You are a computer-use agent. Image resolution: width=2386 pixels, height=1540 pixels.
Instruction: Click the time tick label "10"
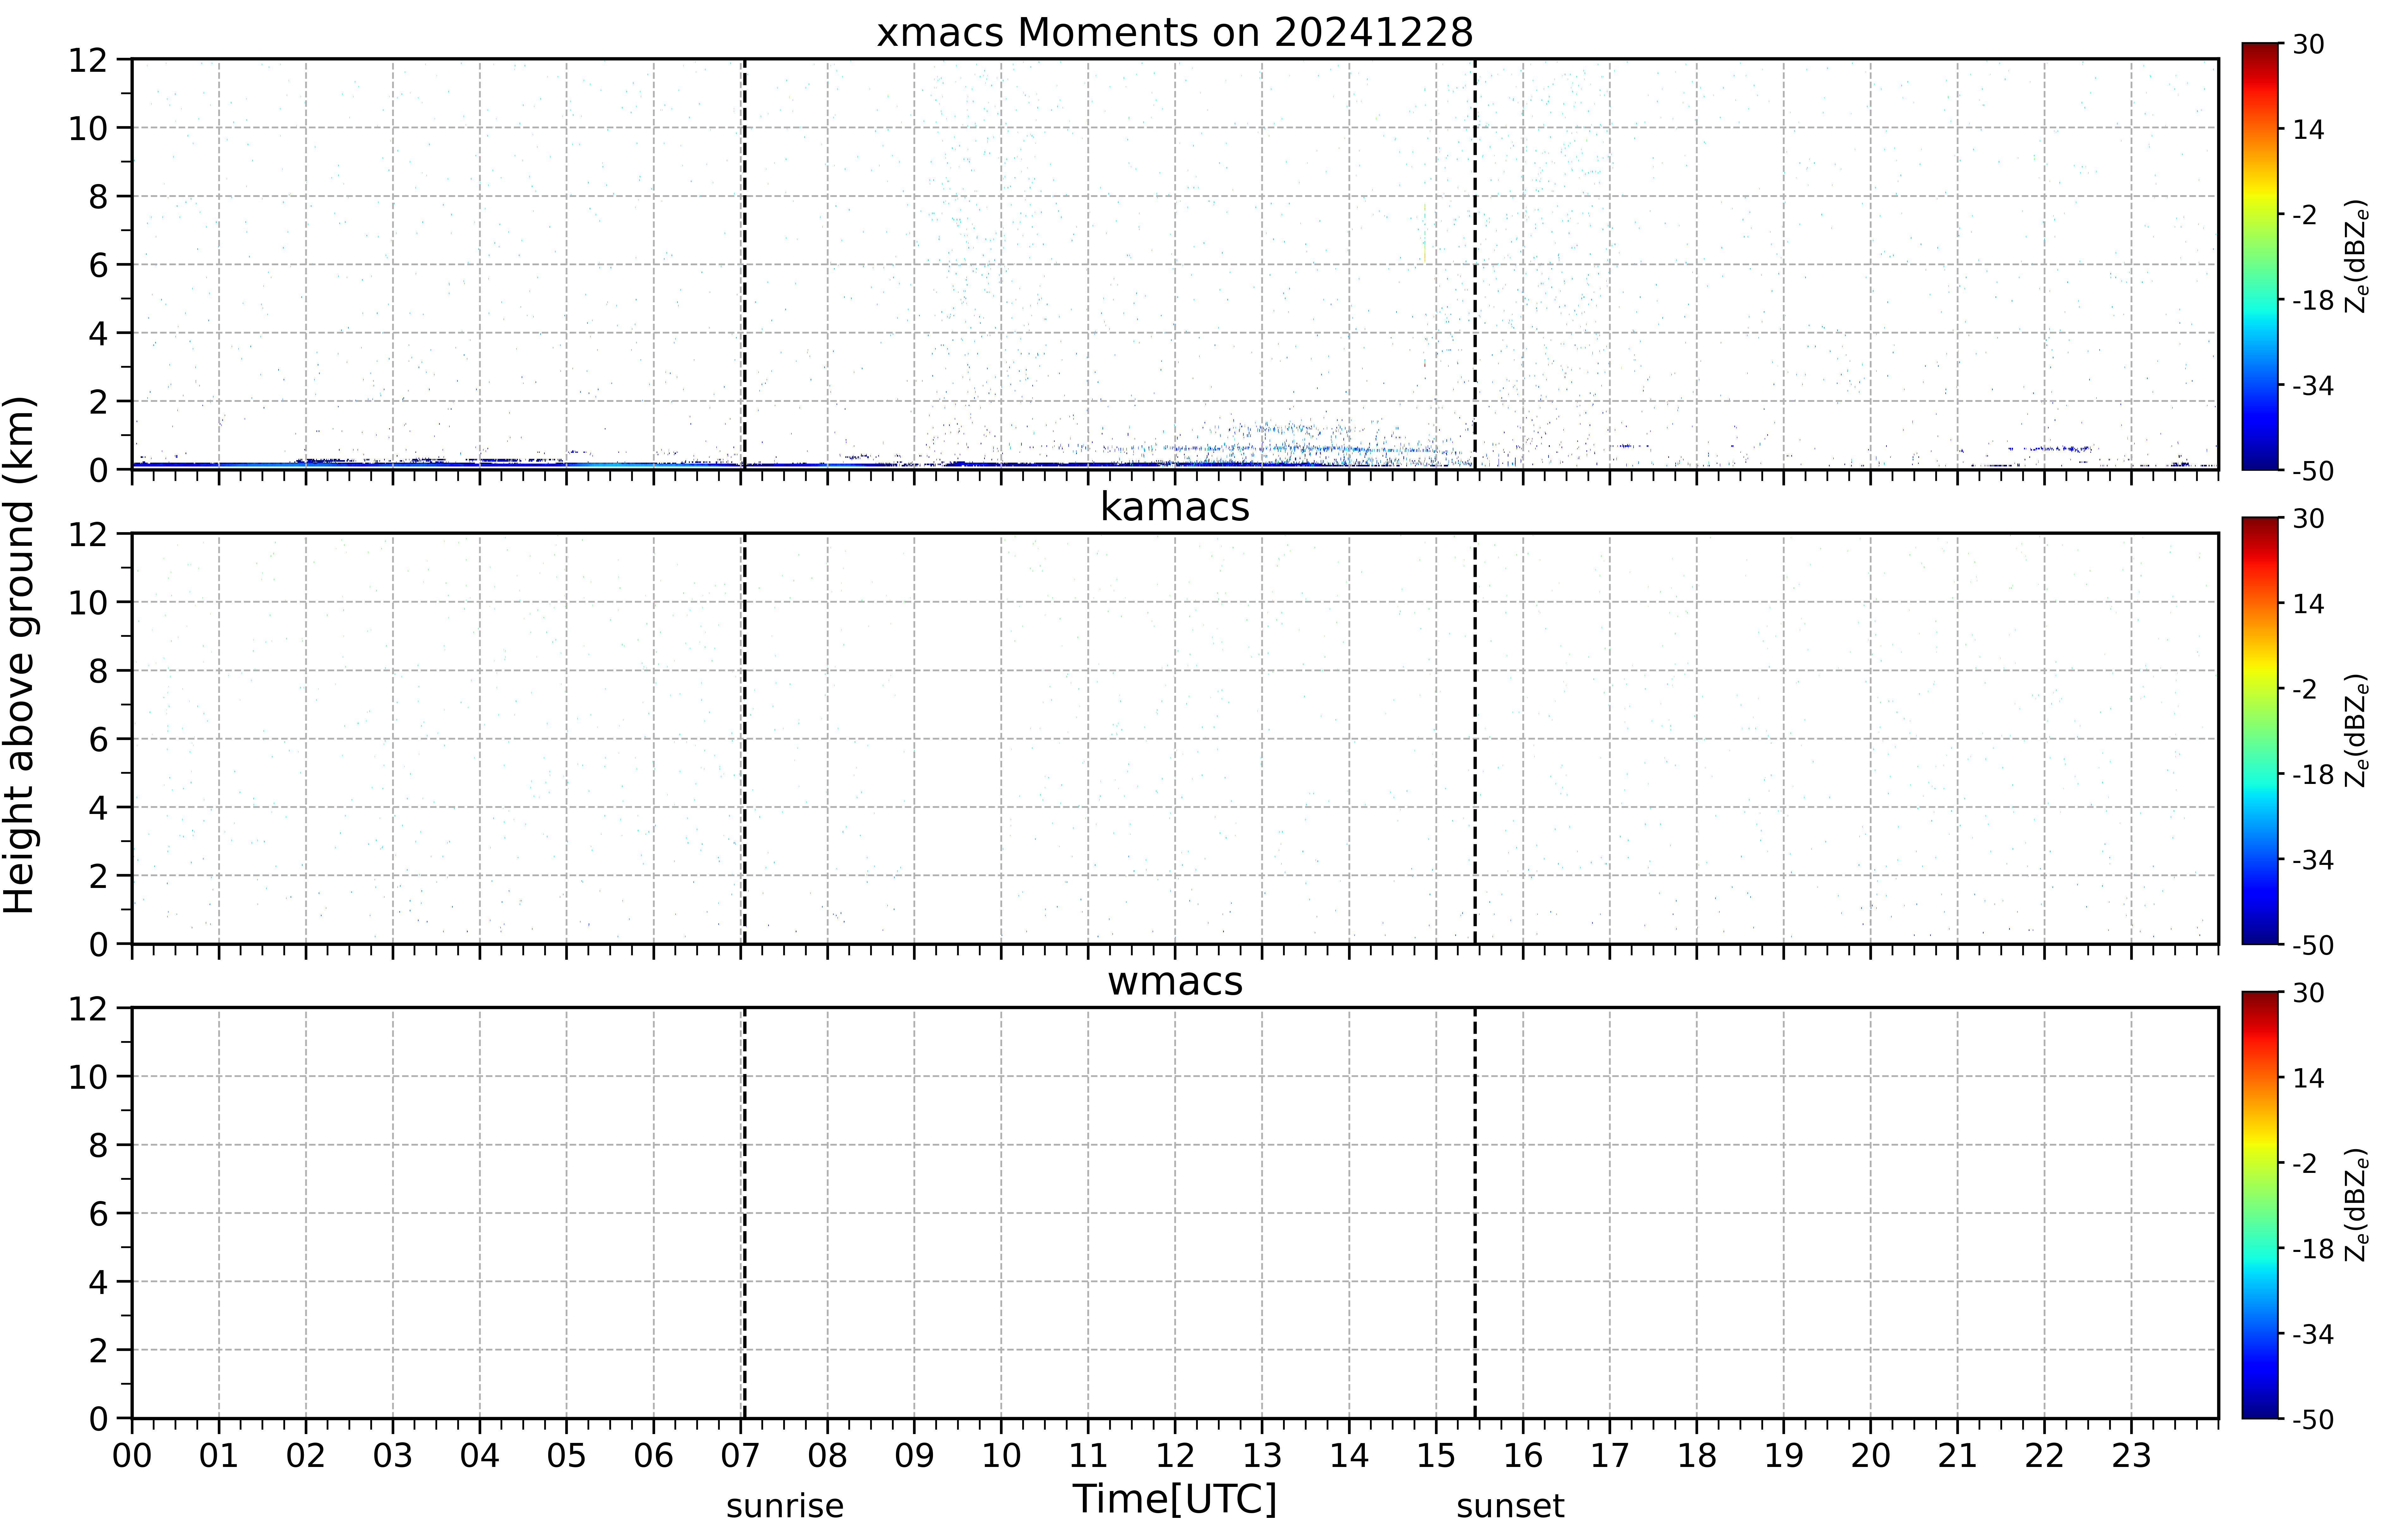click(x=1002, y=1456)
